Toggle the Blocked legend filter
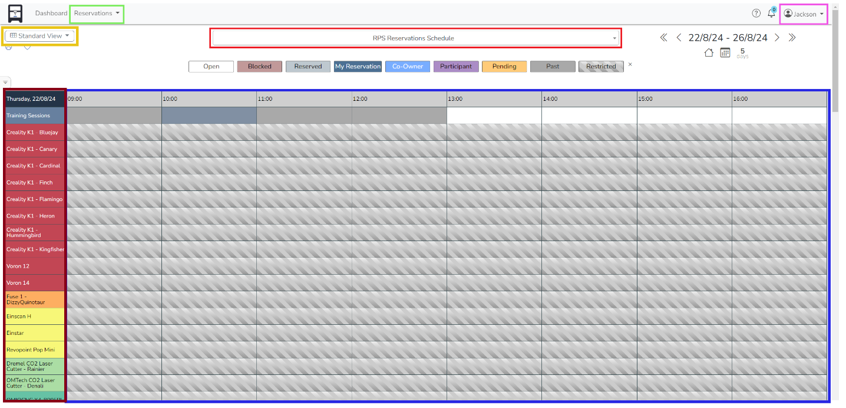846x408 pixels. (259, 66)
